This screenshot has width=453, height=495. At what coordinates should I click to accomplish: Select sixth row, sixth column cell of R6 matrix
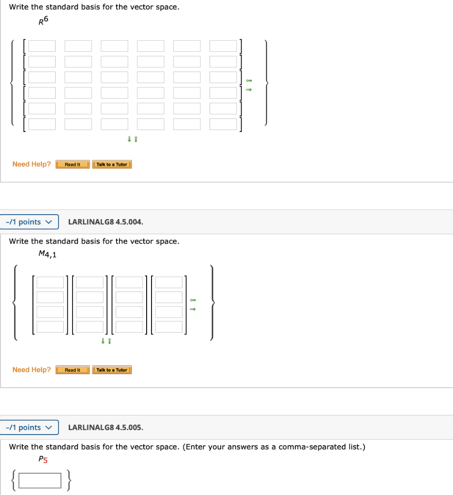point(223,124)
